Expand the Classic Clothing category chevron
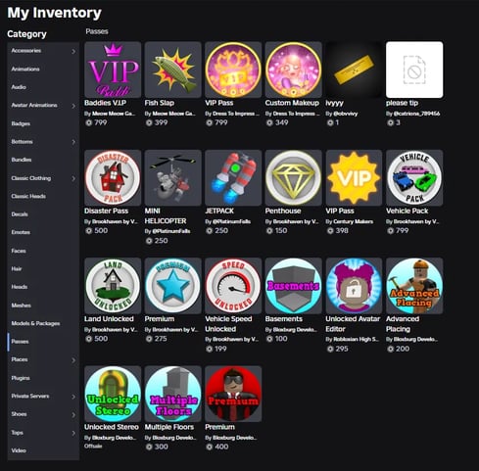This screenshot has height=471, width=479. pos(73,178)
